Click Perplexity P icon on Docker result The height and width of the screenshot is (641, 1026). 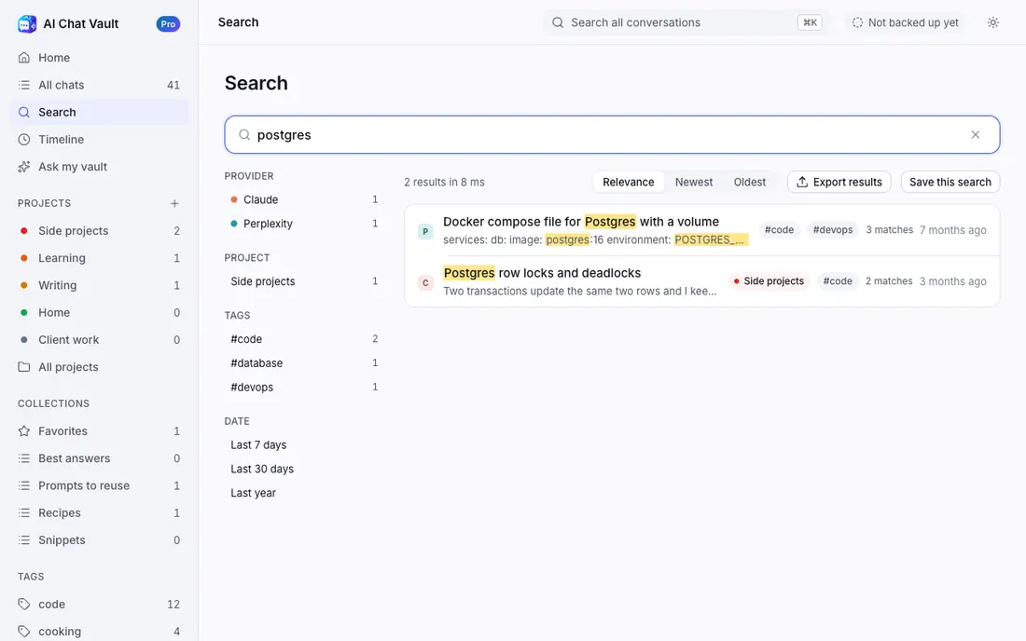pos(425,231)
